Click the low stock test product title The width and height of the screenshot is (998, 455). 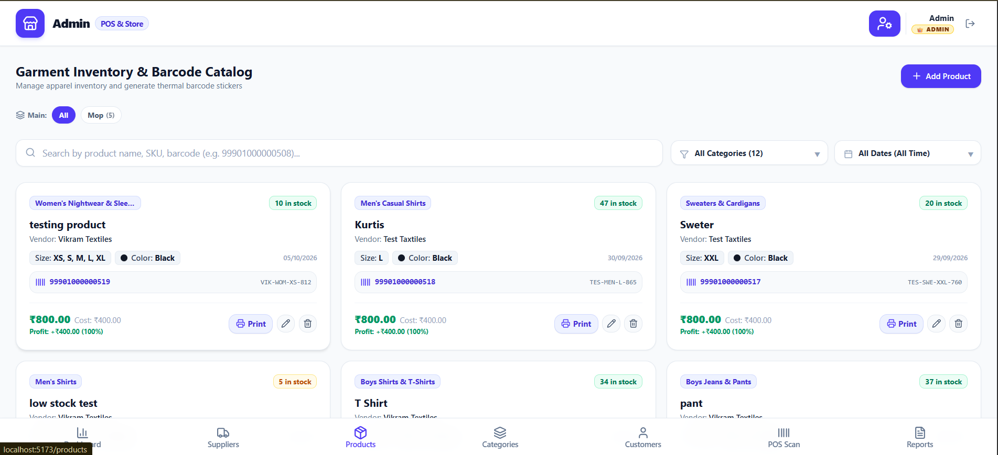(x=63, y=403)
